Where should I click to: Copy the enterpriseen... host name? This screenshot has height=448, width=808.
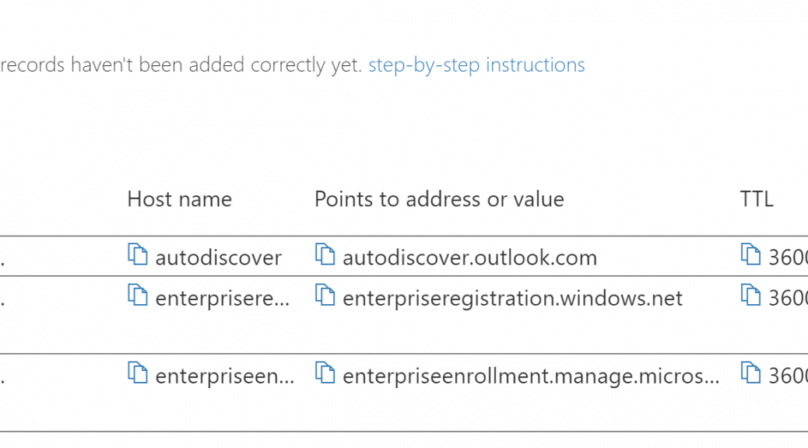point(138,373)
